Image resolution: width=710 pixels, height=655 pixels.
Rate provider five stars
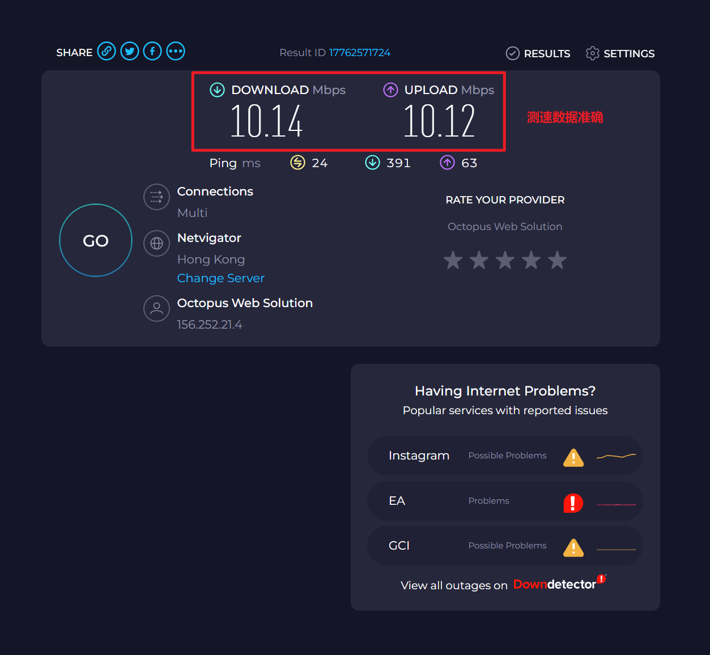point(557,261)
